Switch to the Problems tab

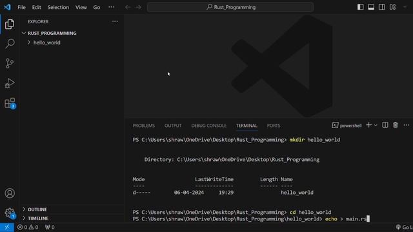(143, 126)
